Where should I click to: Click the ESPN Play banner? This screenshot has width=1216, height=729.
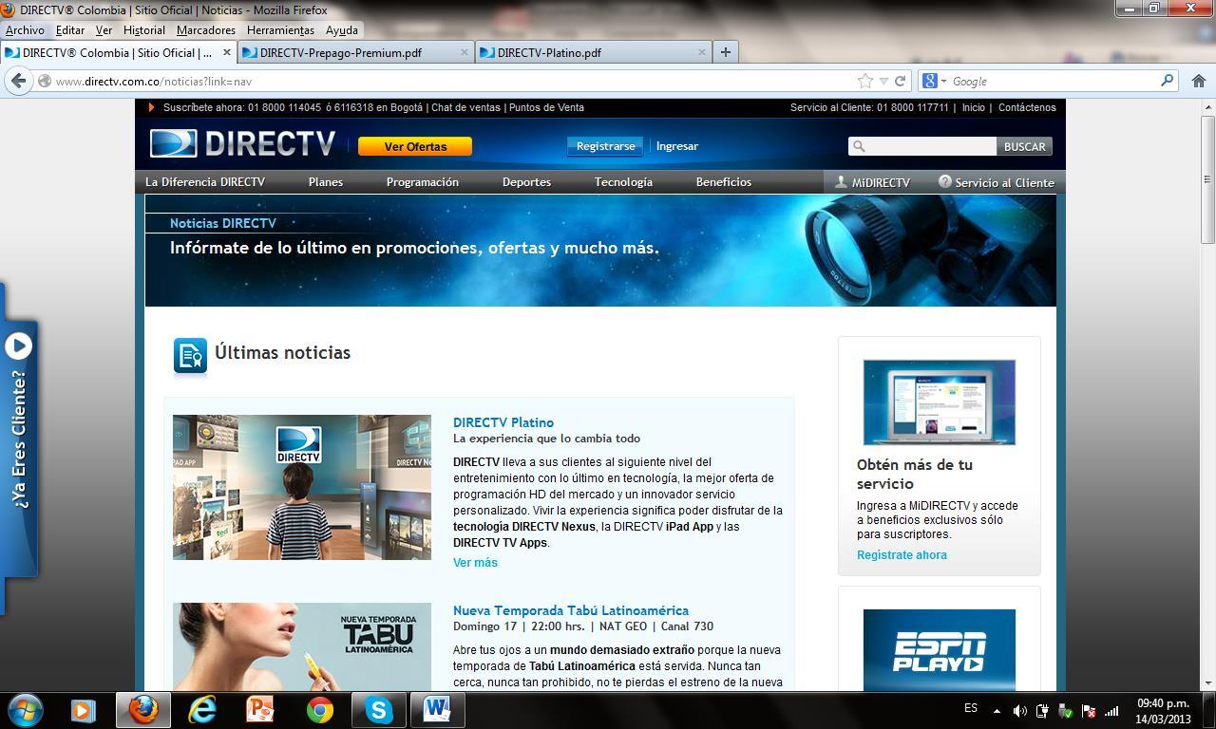(940, 650)
